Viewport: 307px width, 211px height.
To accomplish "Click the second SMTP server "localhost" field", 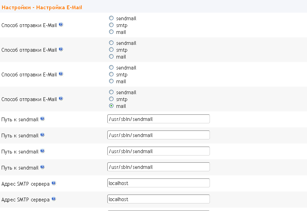I will coord(158,199).
